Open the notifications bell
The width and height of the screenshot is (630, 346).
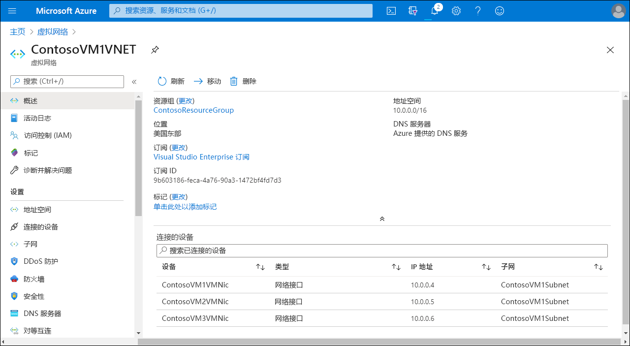(x=434, y=10)
